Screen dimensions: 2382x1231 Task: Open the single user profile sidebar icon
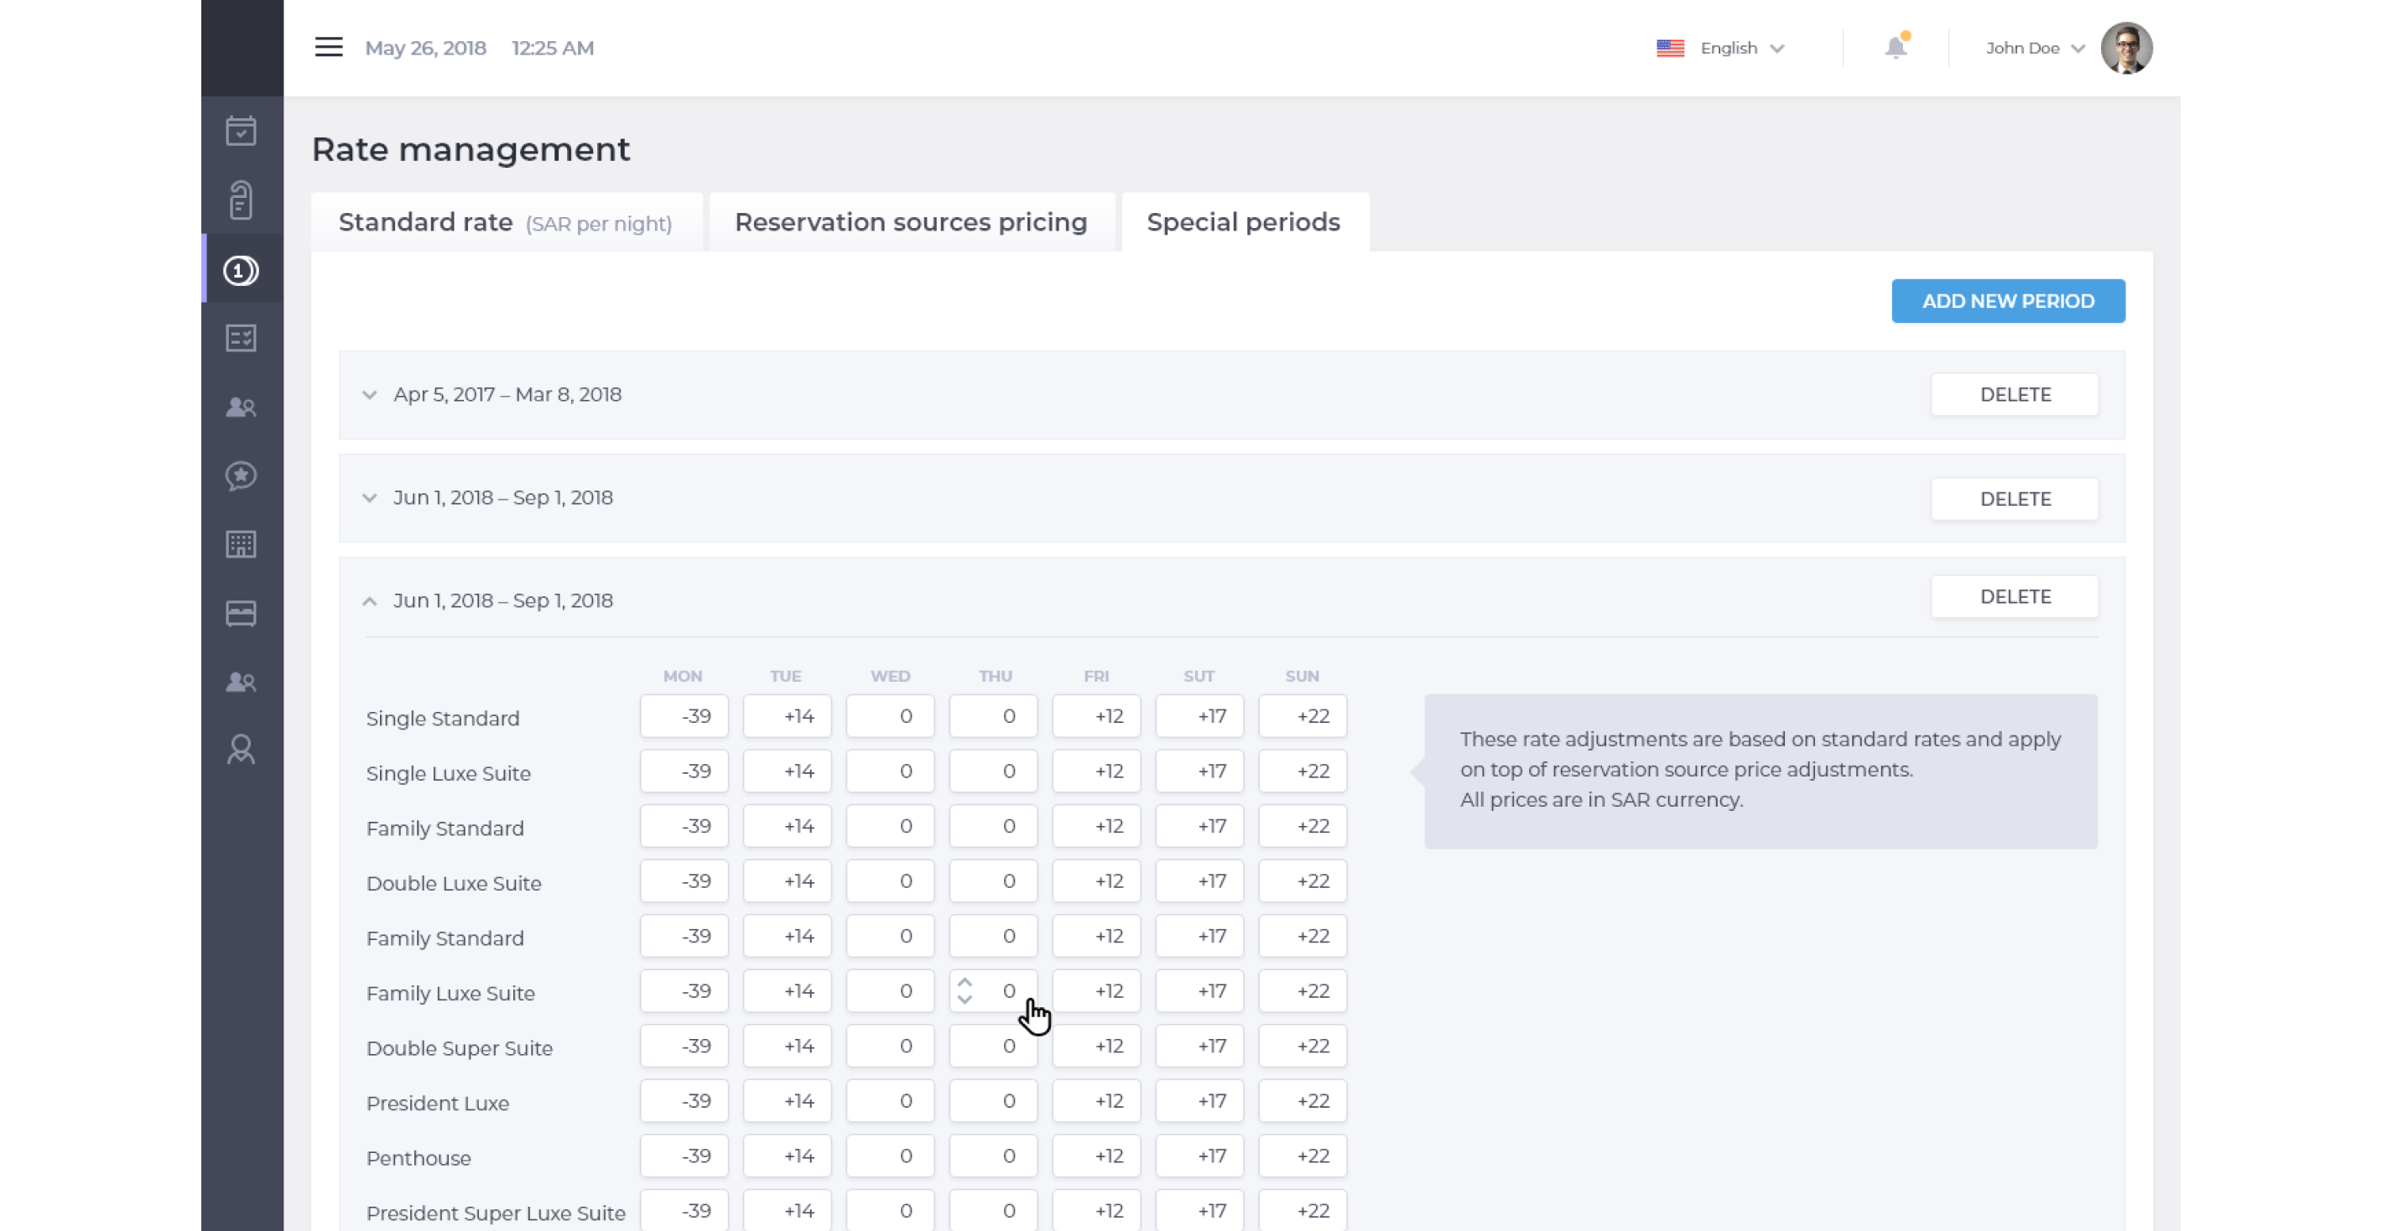[x=241, y=750]
